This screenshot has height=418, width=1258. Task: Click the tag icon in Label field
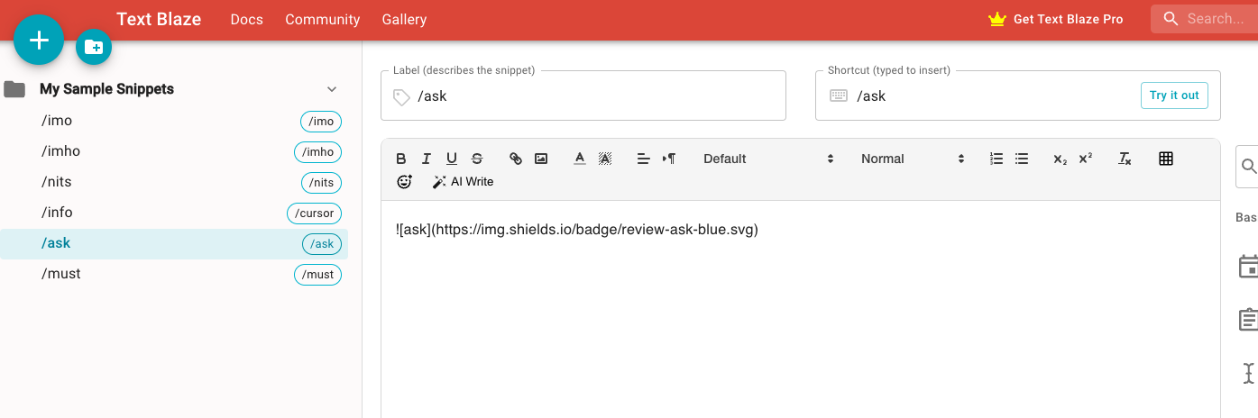(401, 96)
